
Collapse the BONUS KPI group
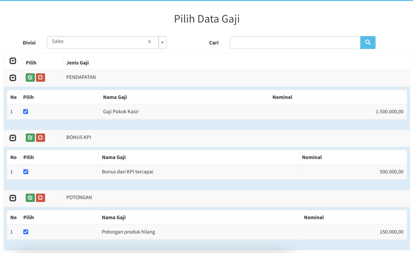pyautogui.click(x=13, y=138)
